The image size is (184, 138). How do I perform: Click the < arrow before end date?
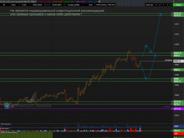point(49,5)
